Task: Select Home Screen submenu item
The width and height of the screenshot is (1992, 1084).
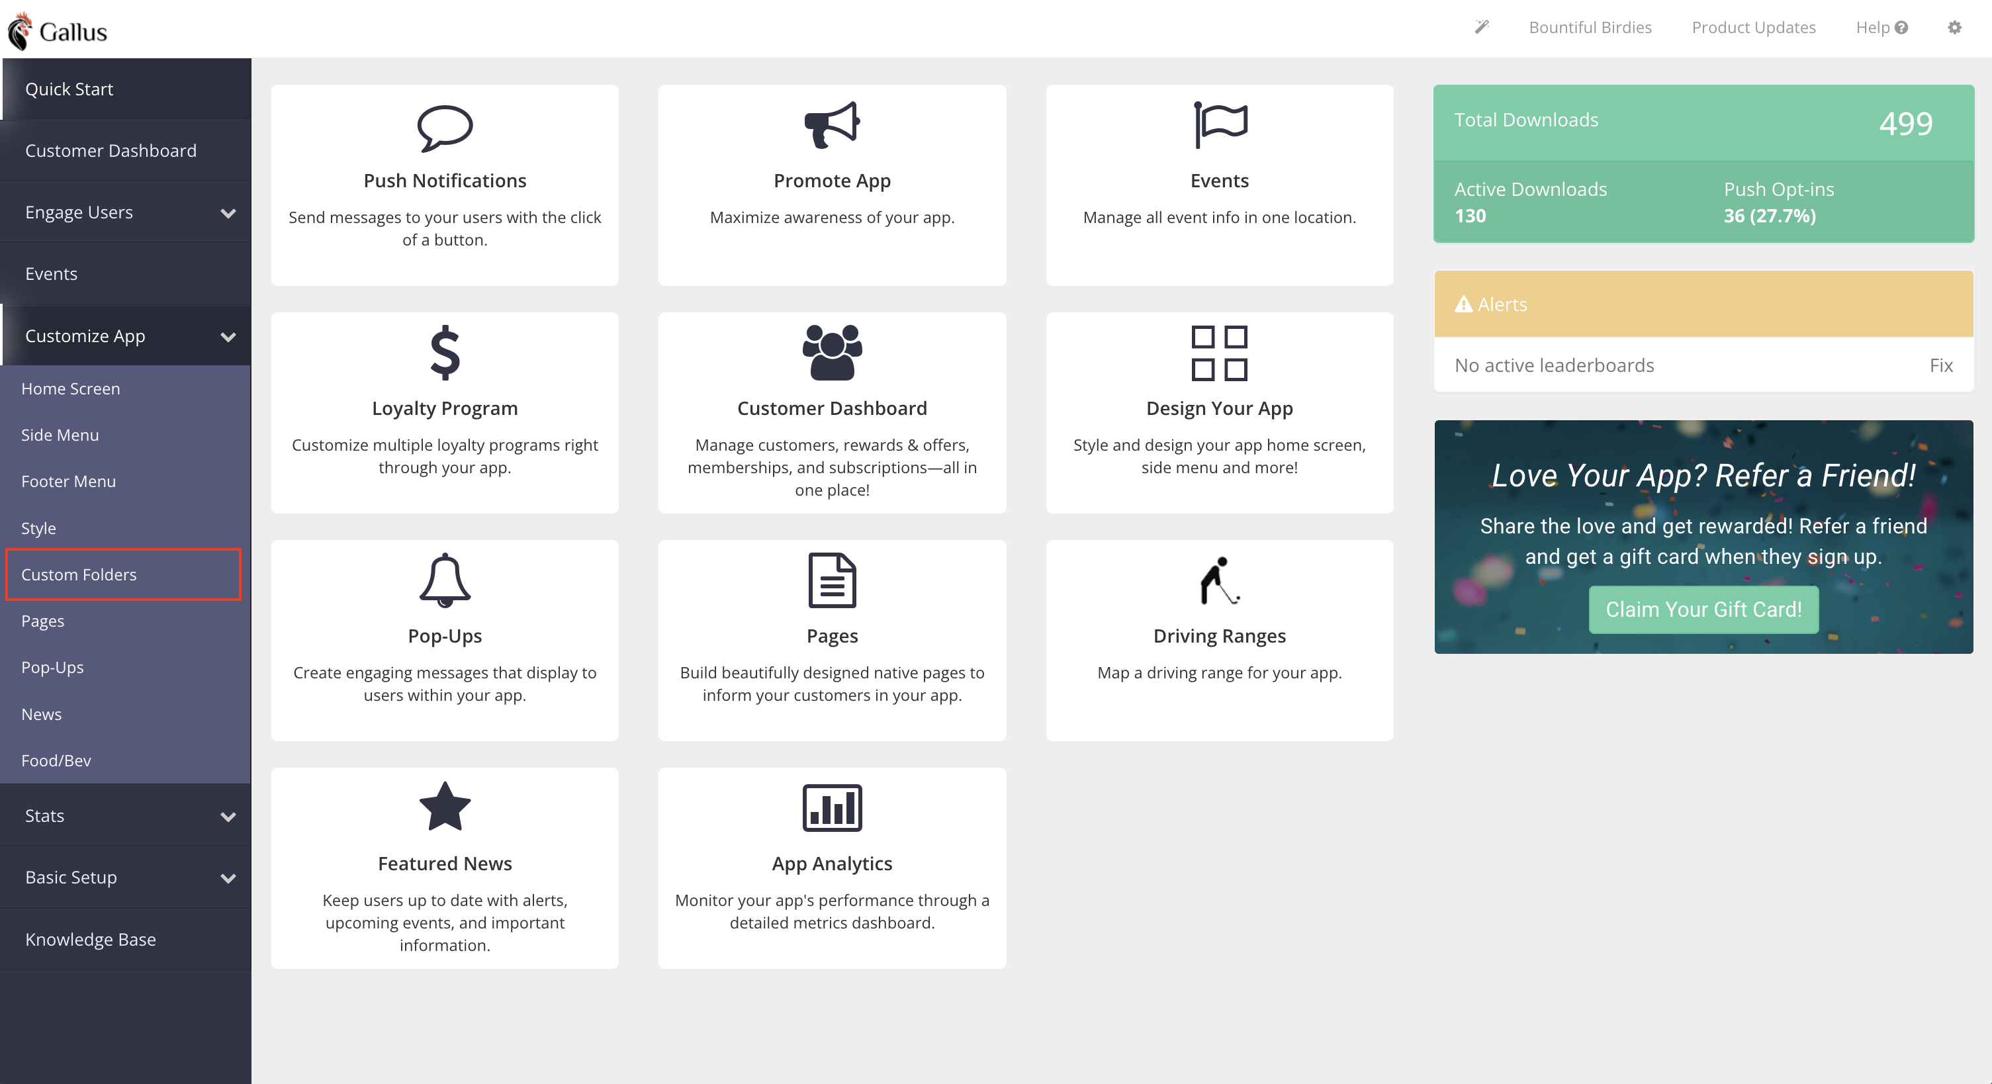Action: (125, 388)
